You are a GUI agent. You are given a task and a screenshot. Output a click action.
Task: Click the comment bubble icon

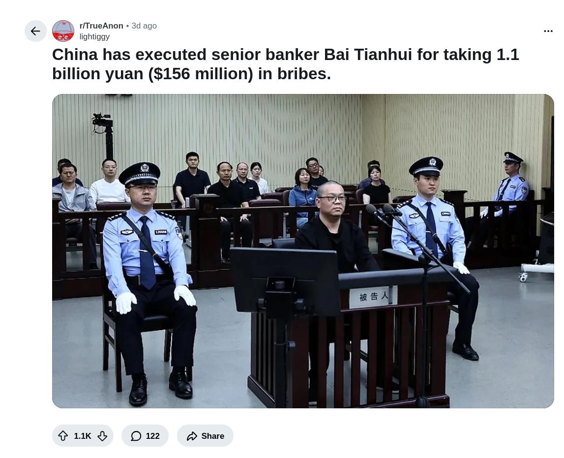point(136,436)
